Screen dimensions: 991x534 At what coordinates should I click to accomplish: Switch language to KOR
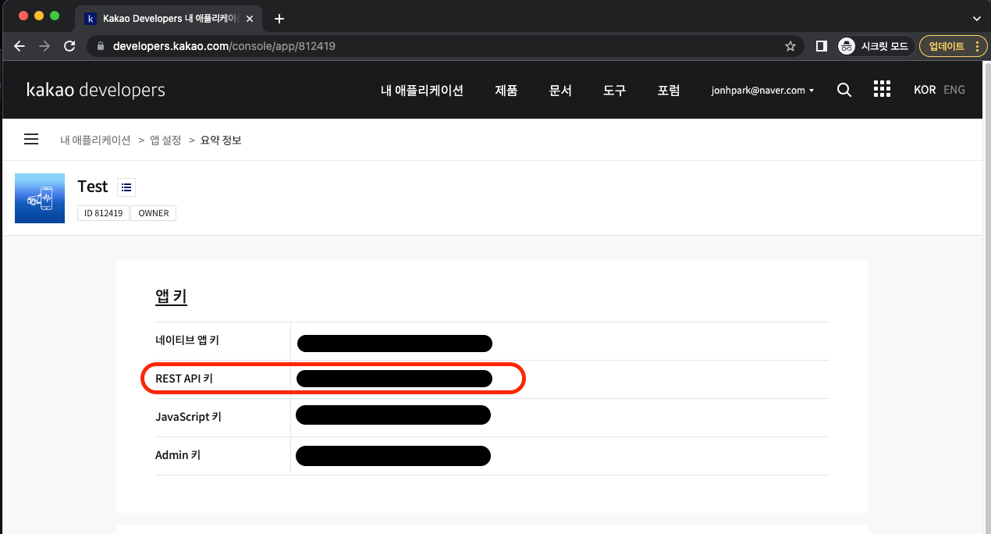pyautogui.click(x=925, y=90)
